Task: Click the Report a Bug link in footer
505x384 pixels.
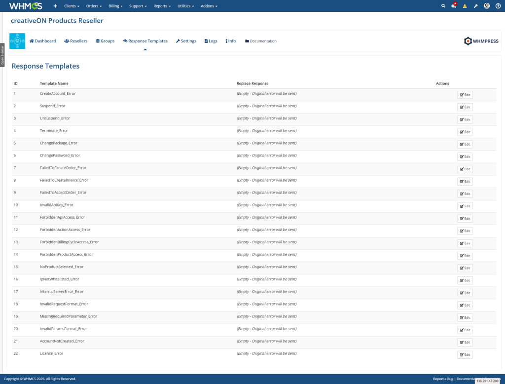Action: click(x=443, y=378)
